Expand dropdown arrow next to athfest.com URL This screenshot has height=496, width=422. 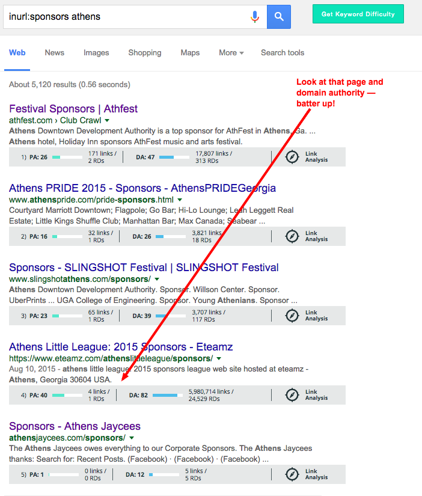click(x=107, y=120)
